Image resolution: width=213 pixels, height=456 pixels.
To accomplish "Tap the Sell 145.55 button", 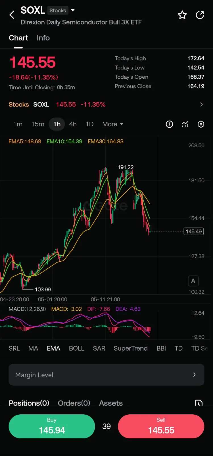I will coord(161,426).
